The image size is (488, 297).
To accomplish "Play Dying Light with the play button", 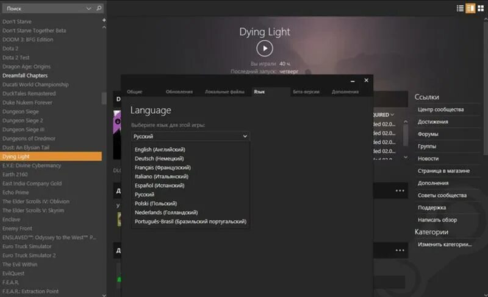I will 265,49.
